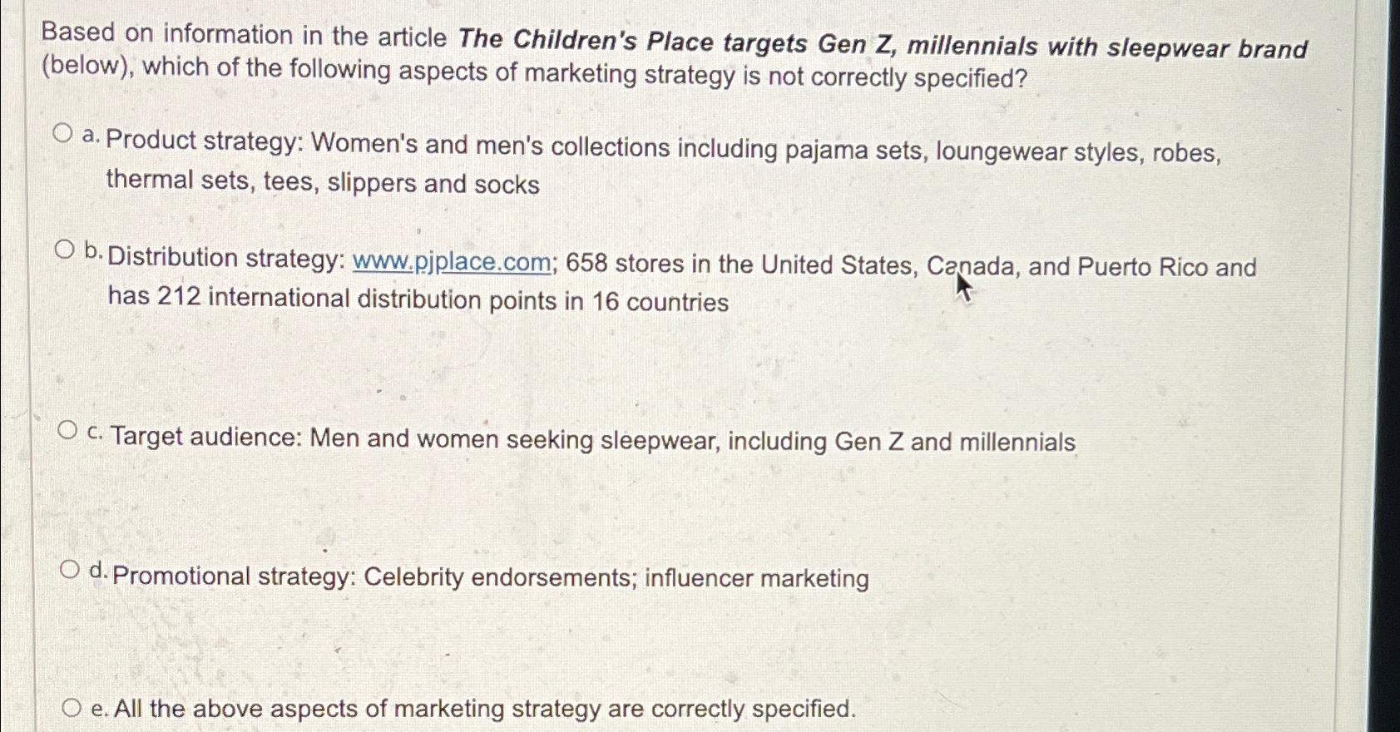Mark the option d radio button
The width and height of the screenshot is (1400, 732).
[71, 570]
